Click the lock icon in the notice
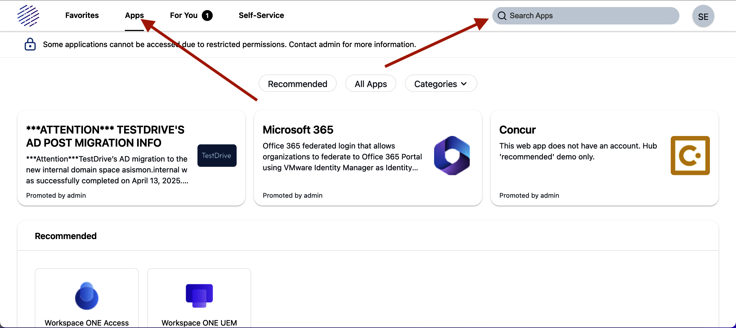The height and width of the screenshot is (328, 736). (x=30, y=44)
